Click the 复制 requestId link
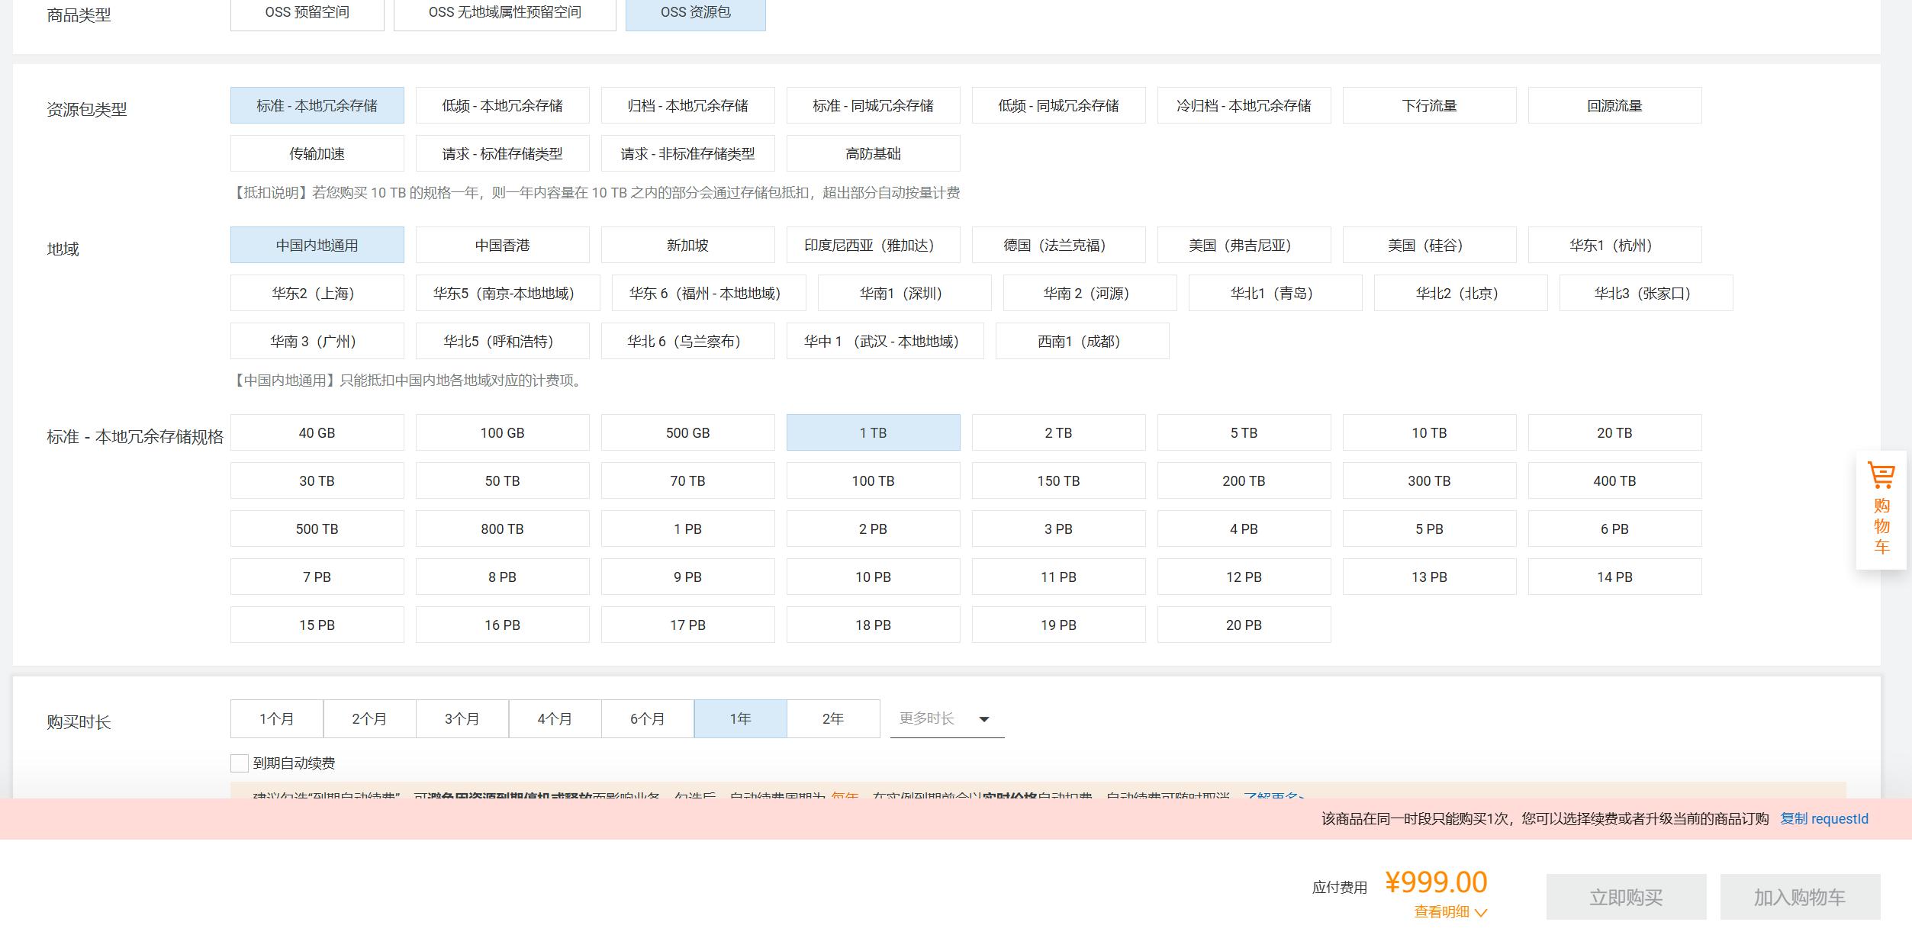1912x938 pixels. (x=1823, y=819)
